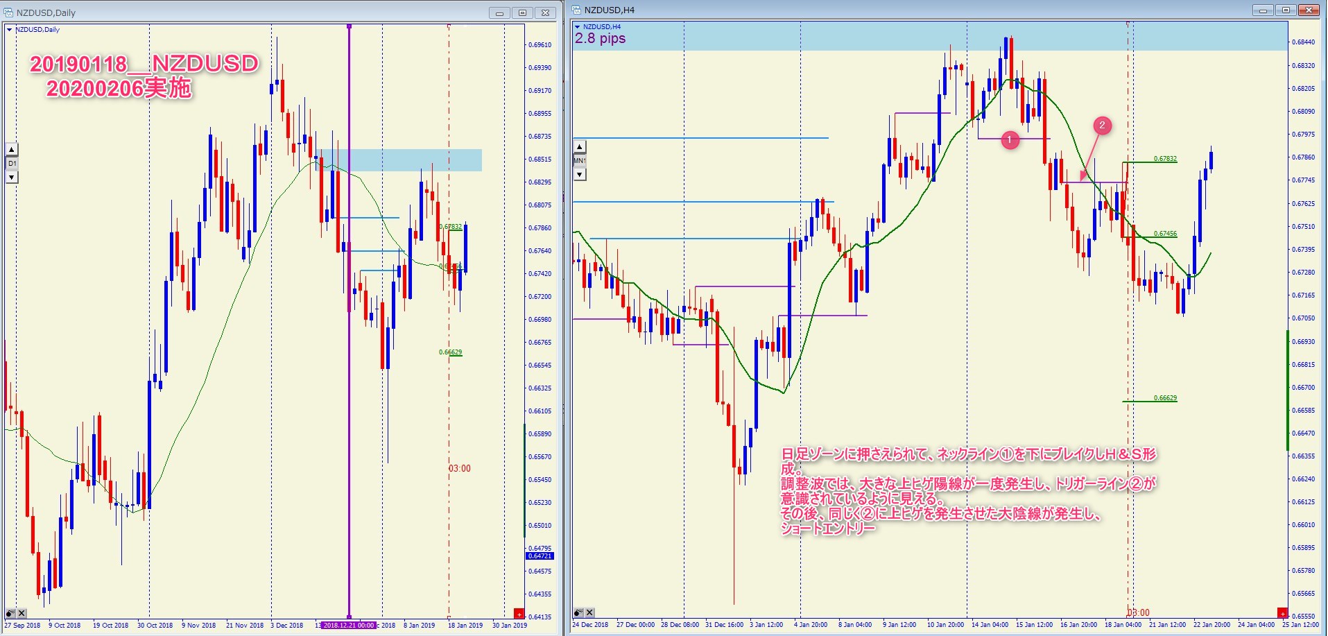Click the bomb icon in the H4 chart

click(x=578, y=612)
